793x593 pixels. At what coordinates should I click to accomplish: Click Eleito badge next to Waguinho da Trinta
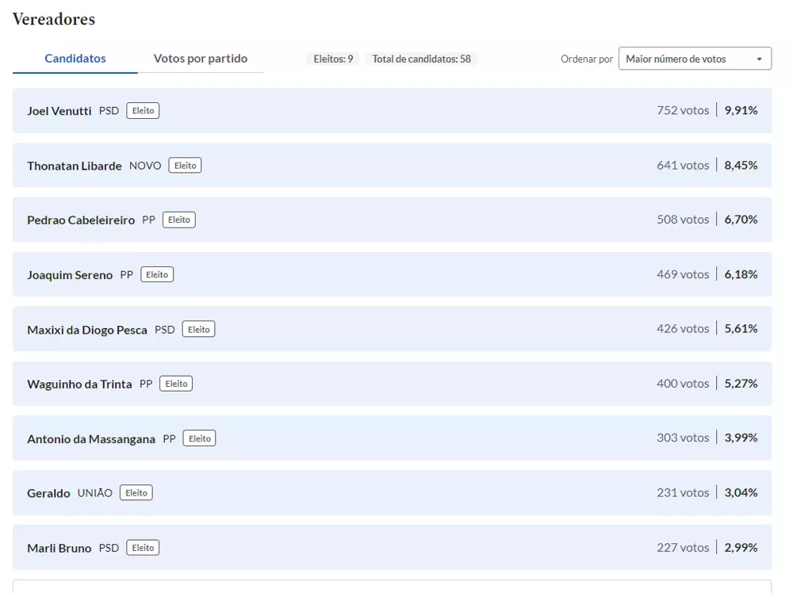tap(176, 384)
